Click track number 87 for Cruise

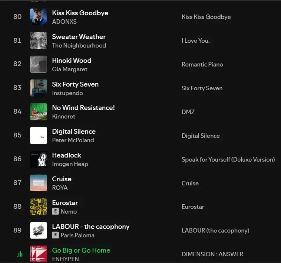click(17, 183)
